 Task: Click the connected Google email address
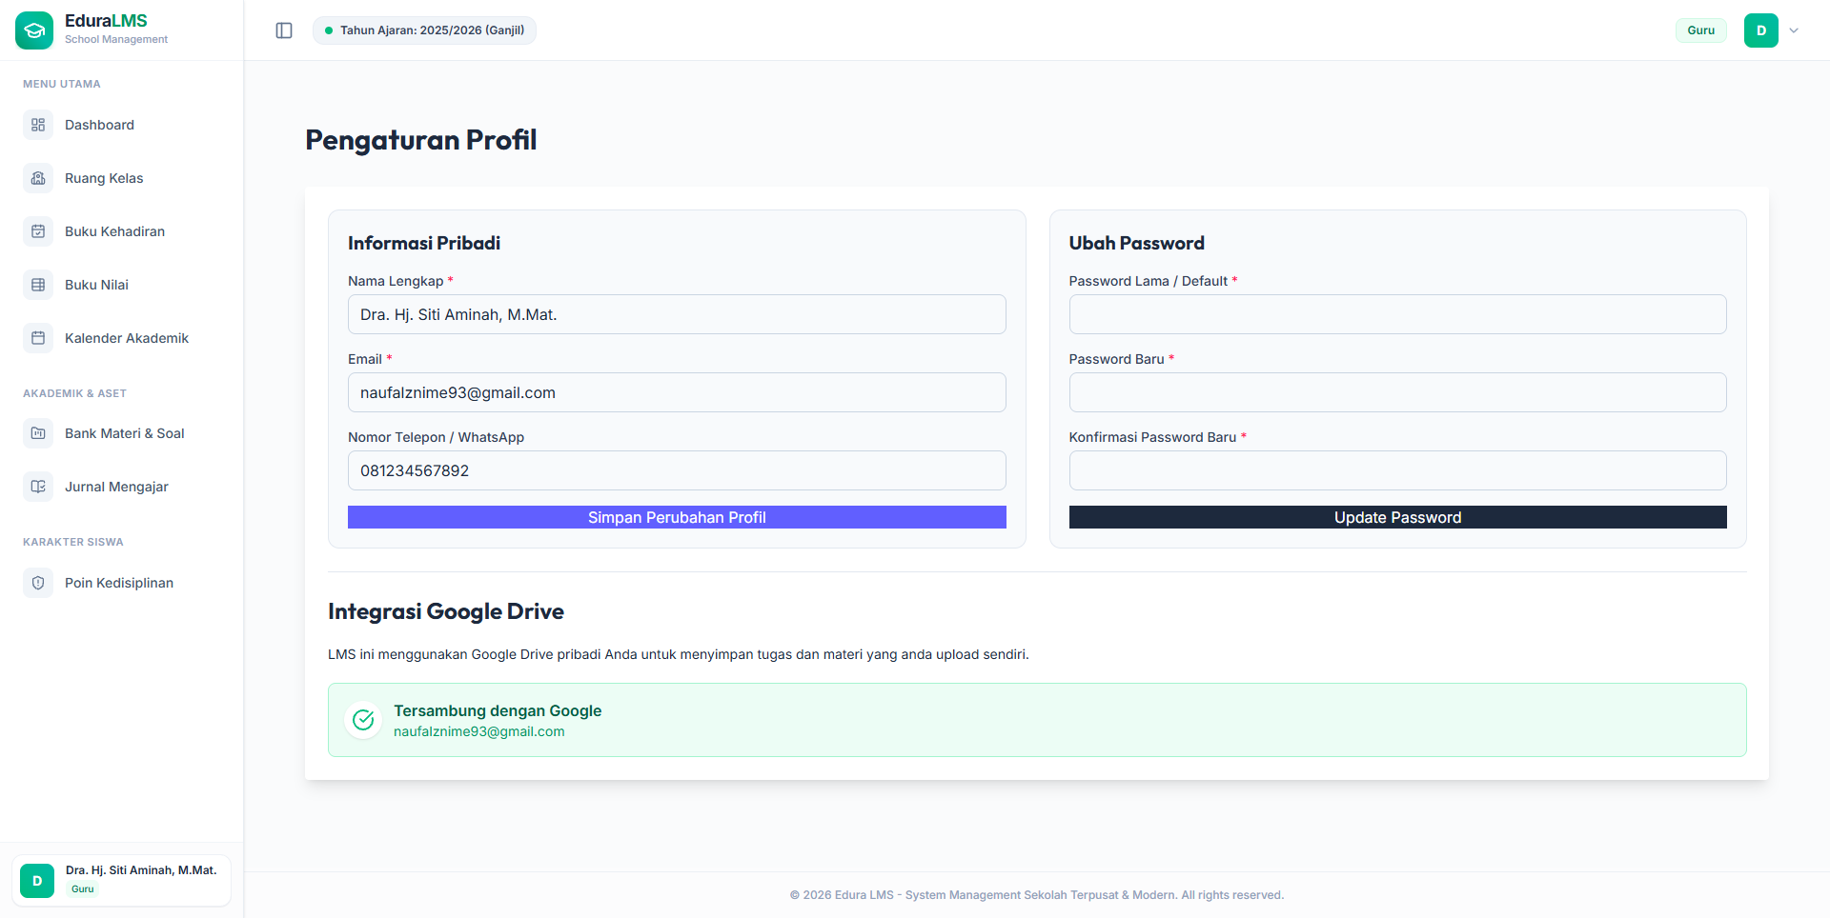[x=479, y=731]
